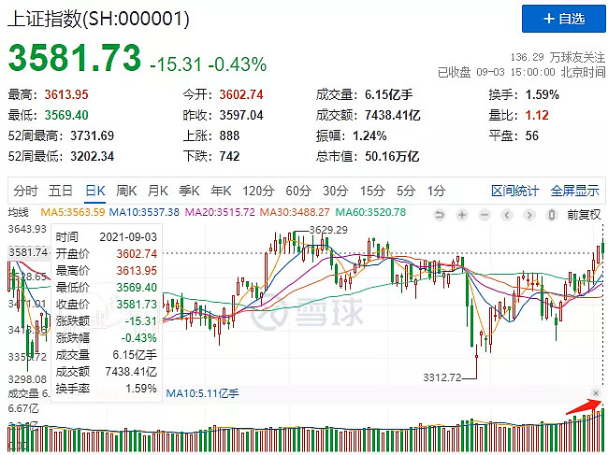The width and height of the screenshot is (608, 455).
Task: Click the tooltip 收盘价 value 3581.73
Action: coord(137,304)
